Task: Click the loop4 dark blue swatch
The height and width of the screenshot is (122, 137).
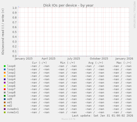Action: pyautogui.click(x=5, y=79)
